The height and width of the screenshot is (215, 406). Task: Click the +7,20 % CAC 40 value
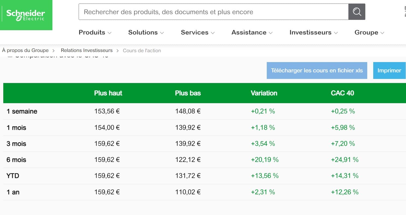click(343, 143)
